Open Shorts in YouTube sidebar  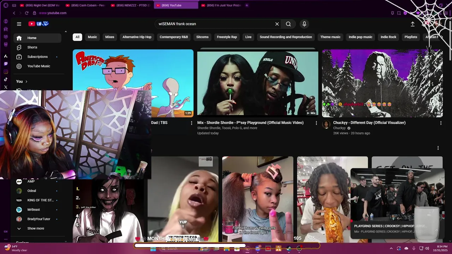37,47
